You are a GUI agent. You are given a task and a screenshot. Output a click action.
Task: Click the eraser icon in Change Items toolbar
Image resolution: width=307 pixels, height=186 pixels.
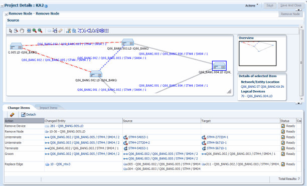[x=12, y=115]
